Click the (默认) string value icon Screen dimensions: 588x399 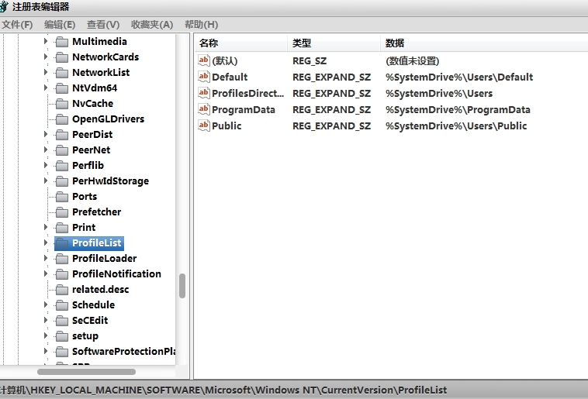click(x=203, y=60)
